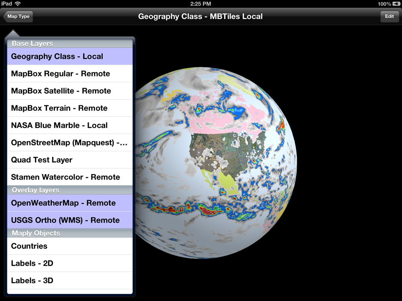The image size is (402, 301).
Task: Tap the Wi-Fi status icon
Action: 17,4
